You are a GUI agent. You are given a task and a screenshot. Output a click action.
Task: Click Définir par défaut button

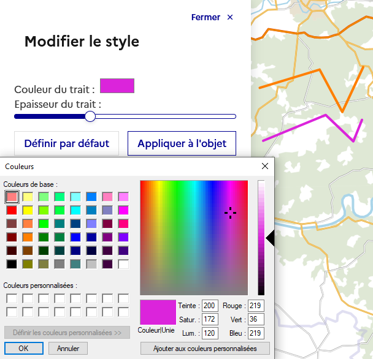point(67,143)
